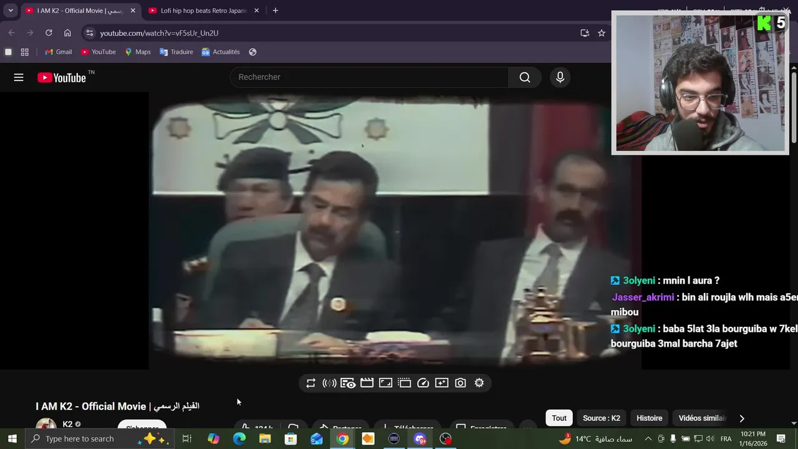Open the YouTube hamburger guide menu
This screenshot has width=798, height=449.
pyautogui.click(x=19, y=77)
